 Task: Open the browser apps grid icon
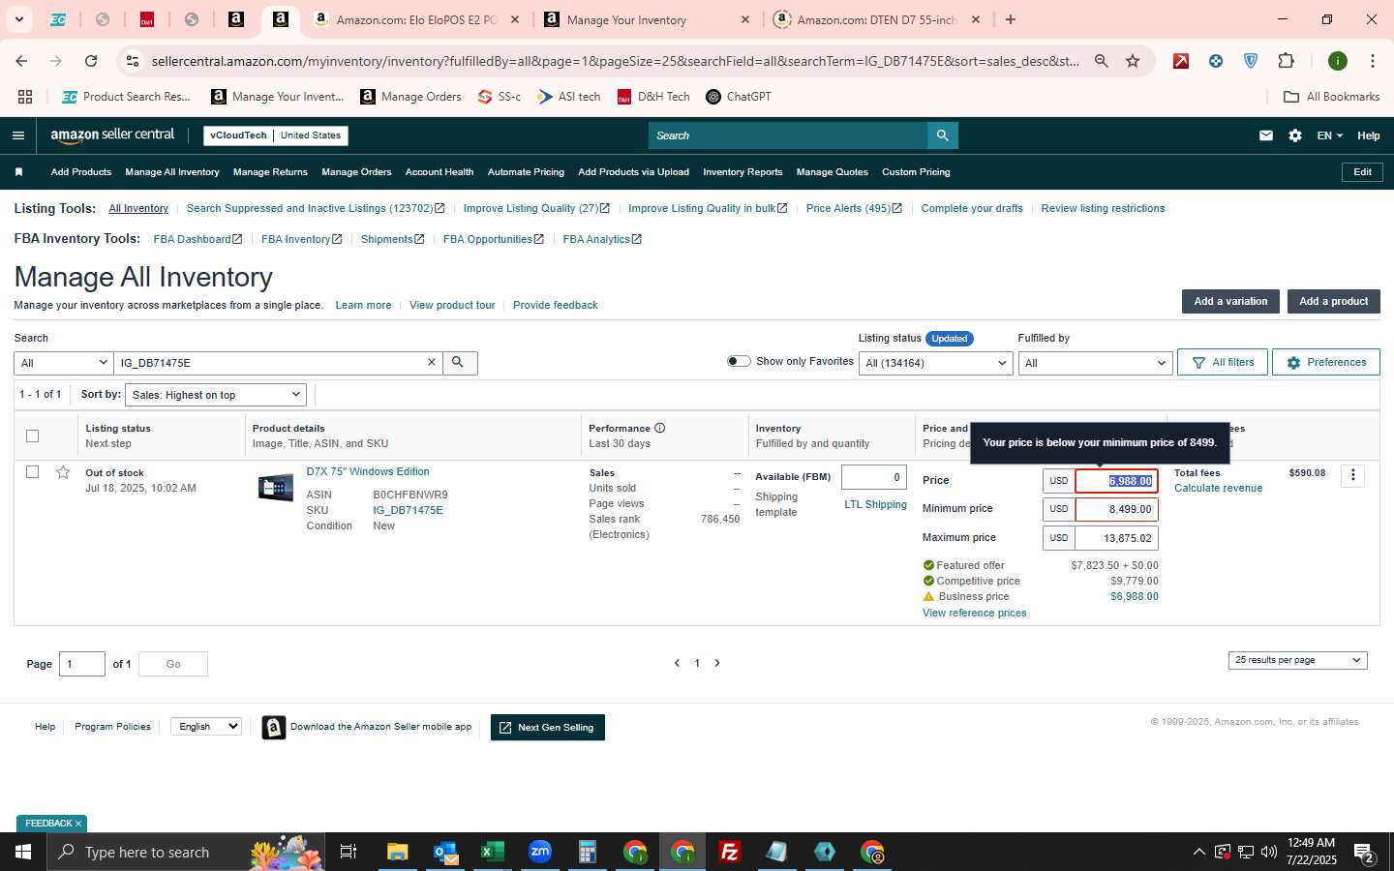pos(25,97)
